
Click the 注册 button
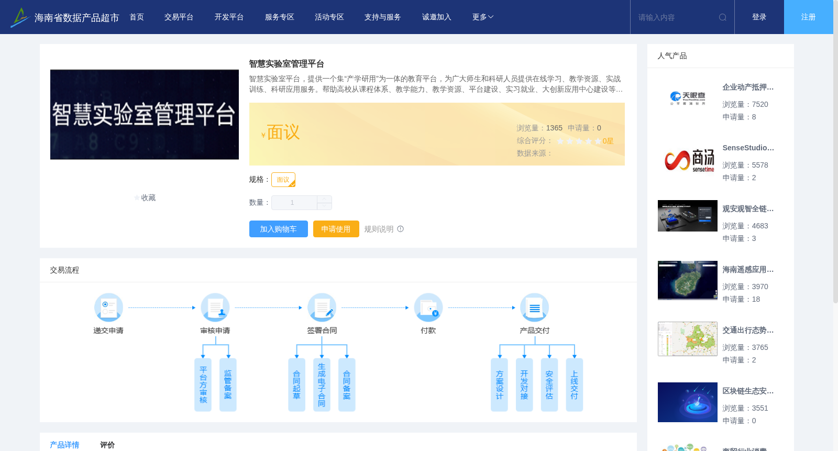[x=809, y=17]
